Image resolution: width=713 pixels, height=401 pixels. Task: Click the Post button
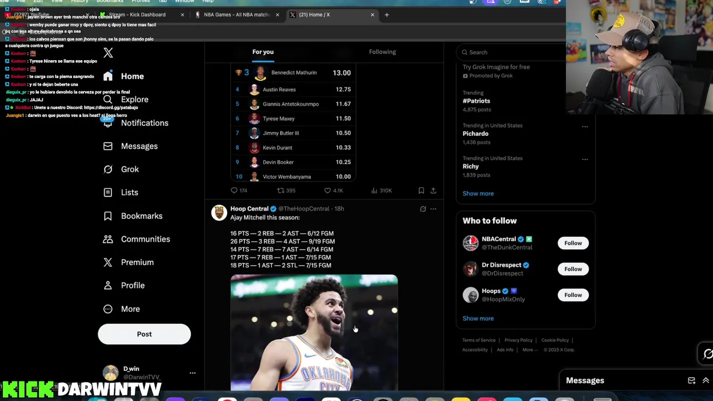click(x=144, y=334)
